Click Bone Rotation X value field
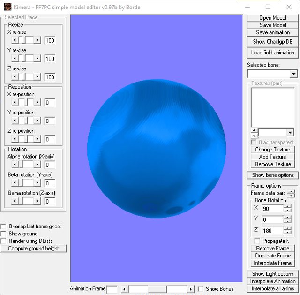Screen dimensions: 300x295 pyautogui.click(x=273, y=209)
